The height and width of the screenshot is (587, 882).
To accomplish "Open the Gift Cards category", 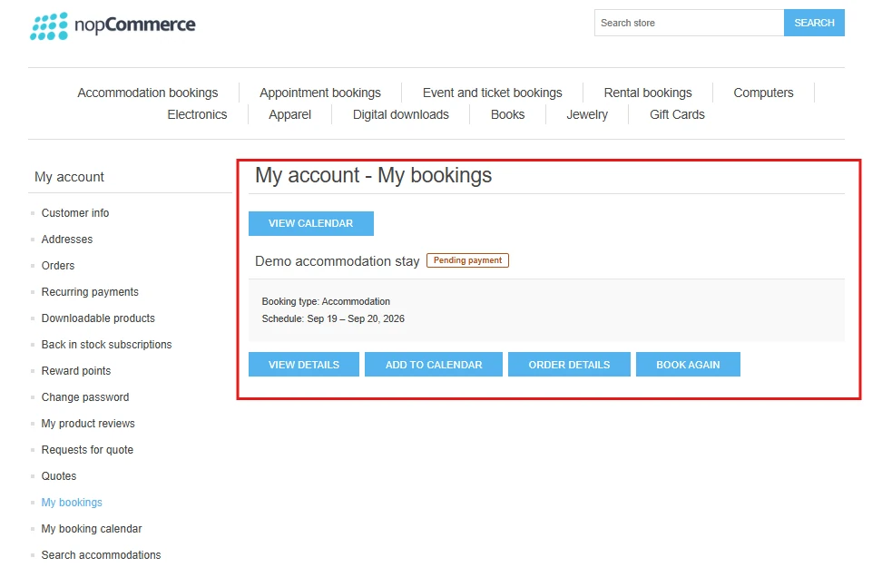I will pyautogui.click(x=677, y=114).
